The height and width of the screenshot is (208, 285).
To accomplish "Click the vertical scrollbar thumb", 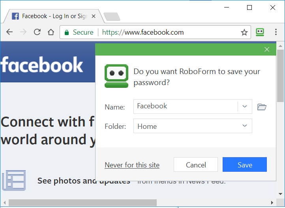I will click(x=280, y=76).
